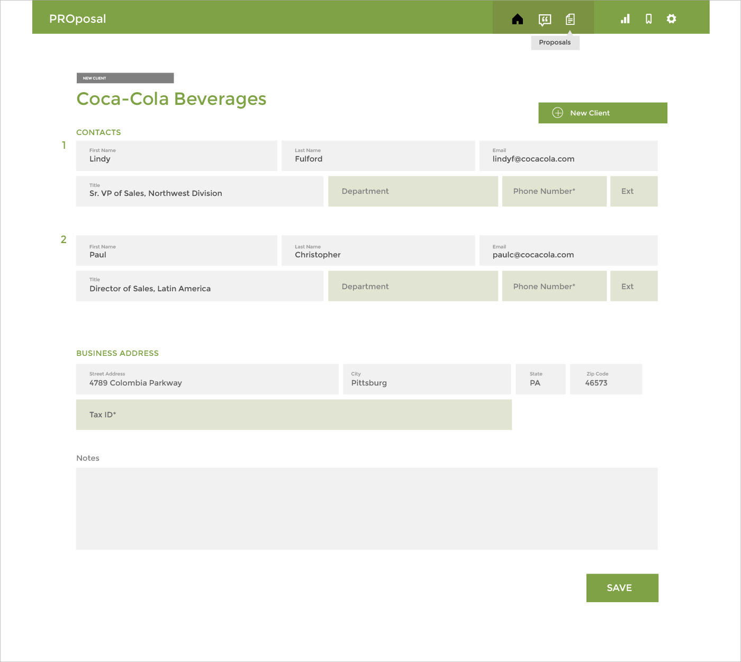Click the First Name field containing Paul
This screenshot has width=741, height=662.
tap(177, 251)
